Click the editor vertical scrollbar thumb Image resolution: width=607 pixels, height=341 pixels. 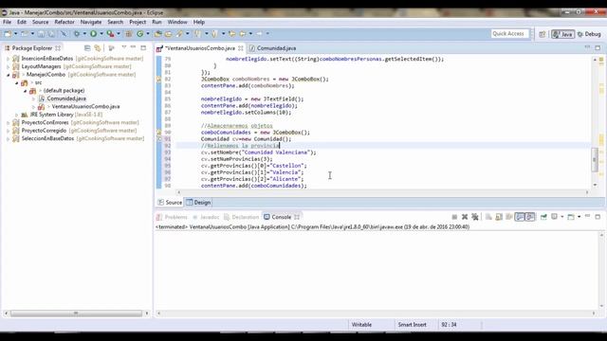coord(595,160)
